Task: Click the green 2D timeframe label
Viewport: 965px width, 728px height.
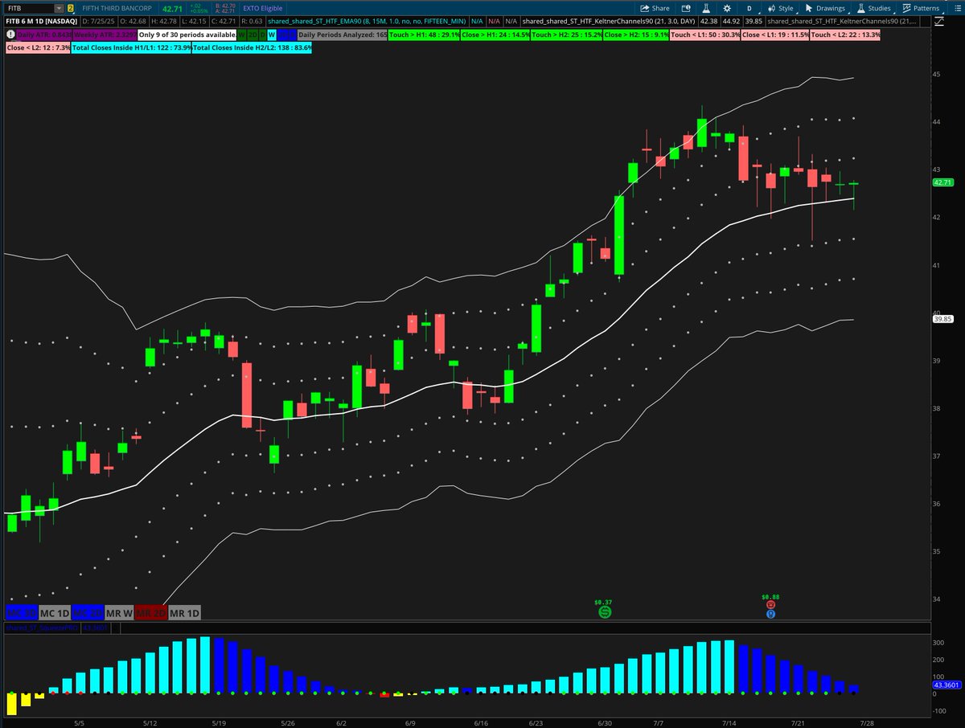Action: click(253, 35)
